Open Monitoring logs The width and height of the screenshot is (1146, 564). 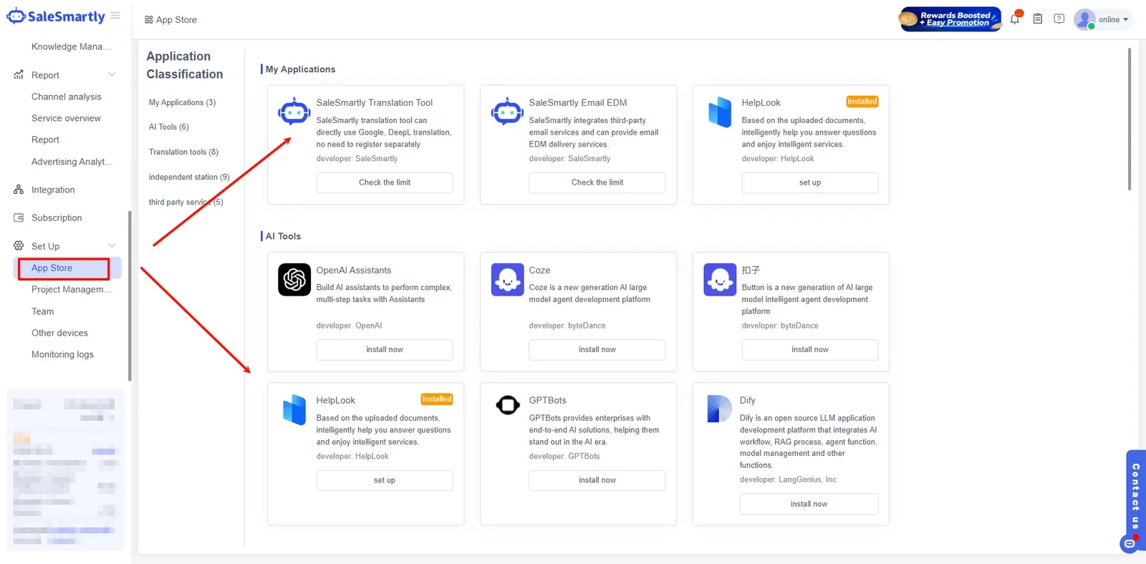click(62, 354)
